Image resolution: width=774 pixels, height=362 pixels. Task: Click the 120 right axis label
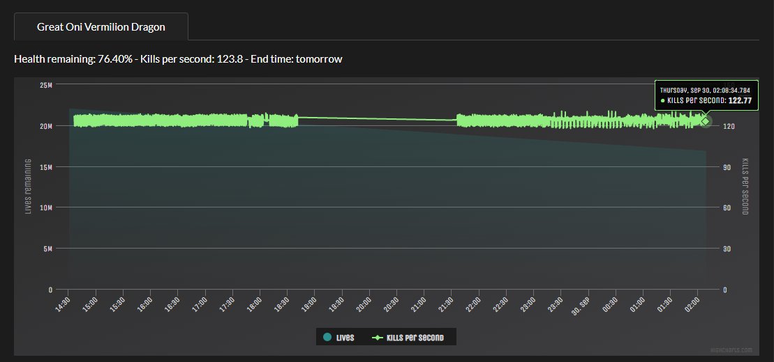tap(728, 126)
